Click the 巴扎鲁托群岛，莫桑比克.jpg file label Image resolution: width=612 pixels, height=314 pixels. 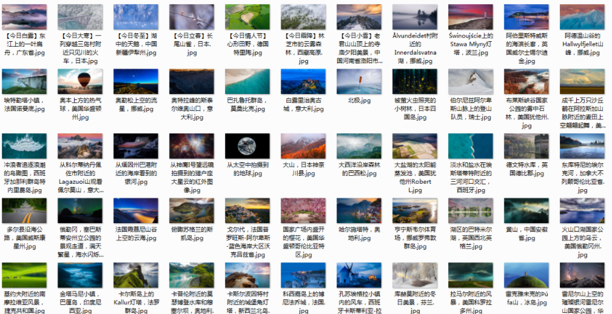(x=247, y=105)
